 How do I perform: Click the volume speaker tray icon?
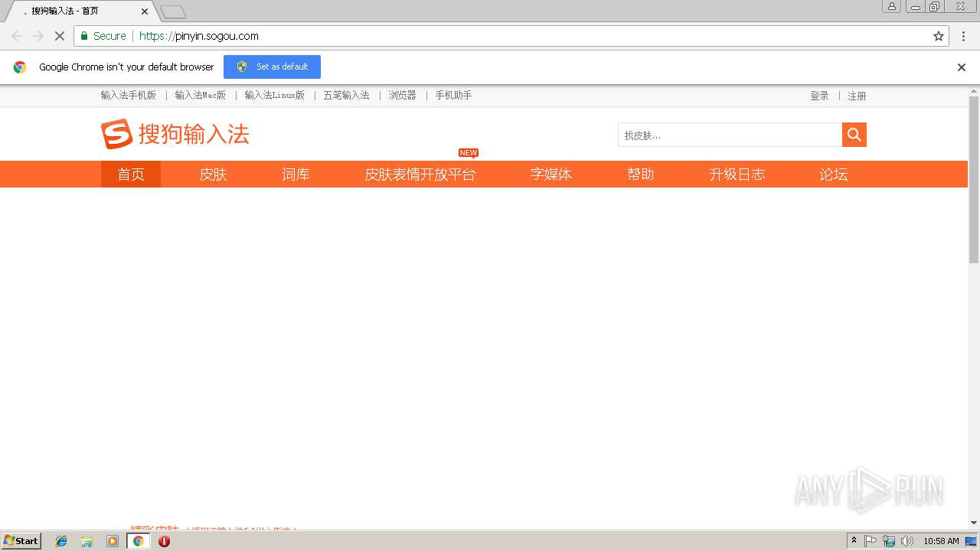[907, 541]
